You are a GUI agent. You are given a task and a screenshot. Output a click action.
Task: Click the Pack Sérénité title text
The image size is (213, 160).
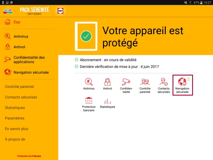(35, 10)
